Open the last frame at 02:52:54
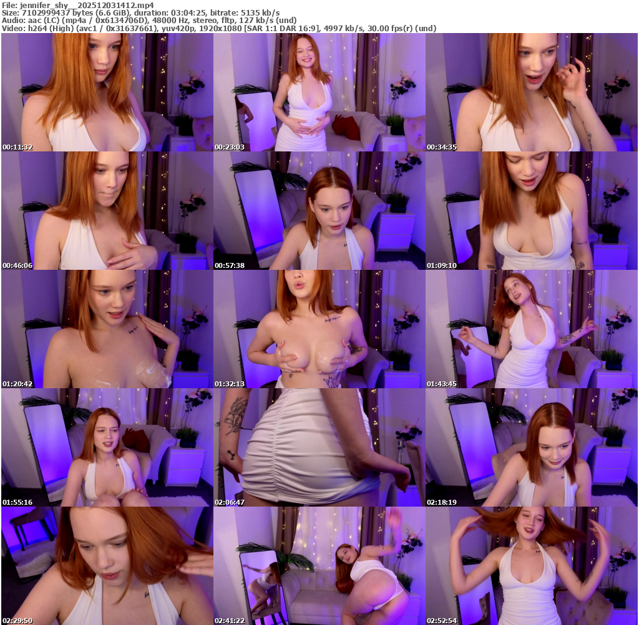Image resolution: width=639 pixels, height=625 pixels. [x=531, y=566]
